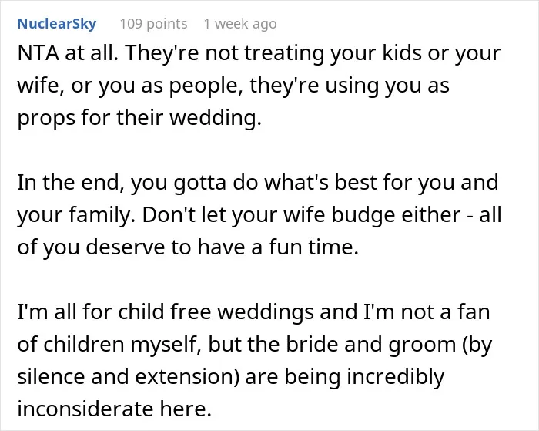
Task: Click the 1 week ago timestamp
Action: tap(240, 24)
